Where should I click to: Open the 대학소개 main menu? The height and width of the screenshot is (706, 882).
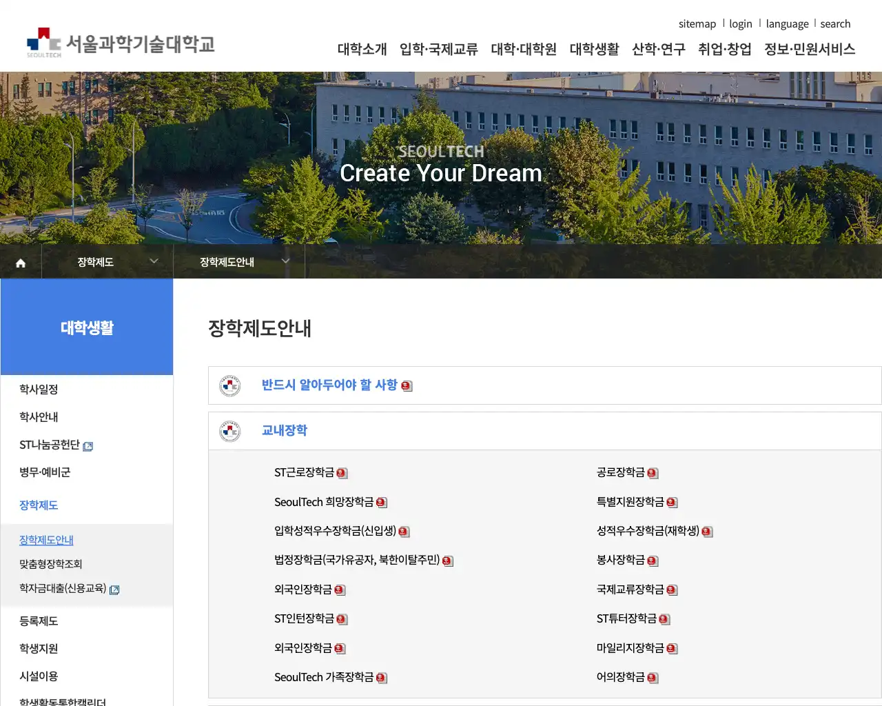tap(362, 49)
